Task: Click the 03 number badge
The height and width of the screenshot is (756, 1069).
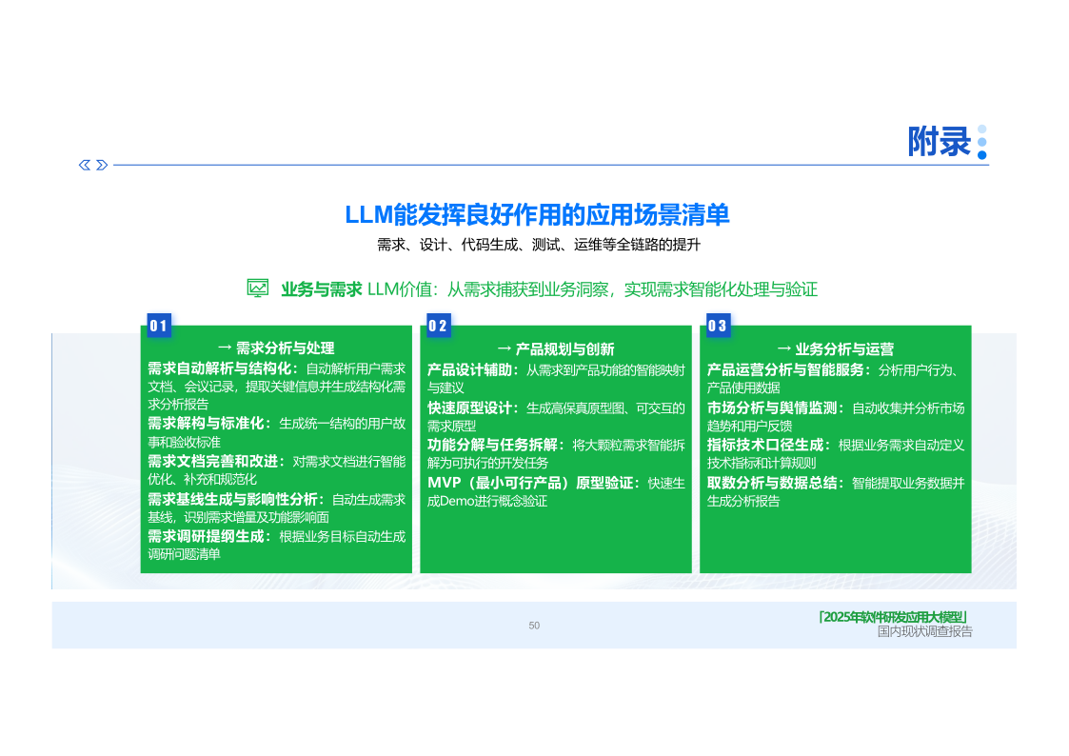Action: tap(718, 326)
